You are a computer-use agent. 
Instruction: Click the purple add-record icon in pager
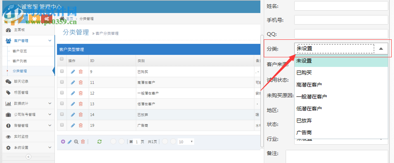click(63, 142)
